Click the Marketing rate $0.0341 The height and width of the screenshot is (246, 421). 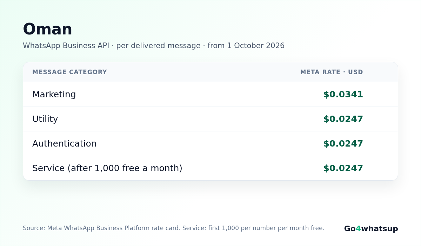pyautogui.click(x=343, y=95)
